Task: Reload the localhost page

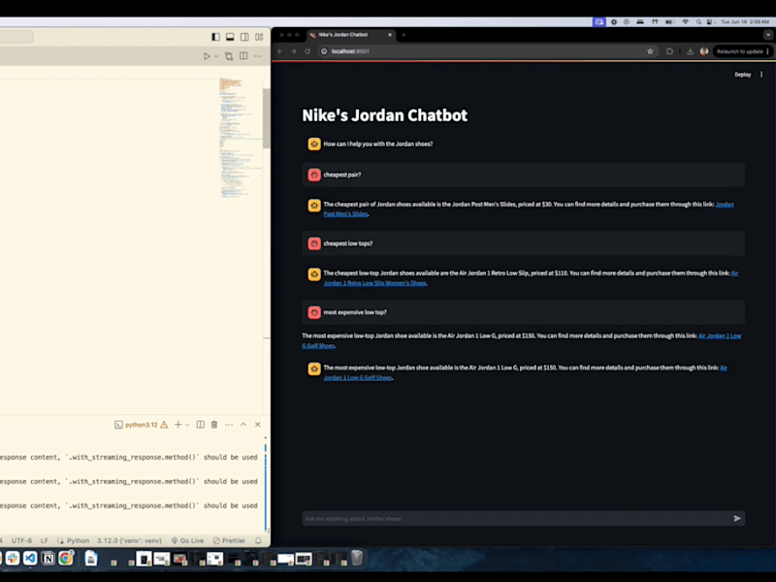Action: pyautogui.click(x=307, y=51)
